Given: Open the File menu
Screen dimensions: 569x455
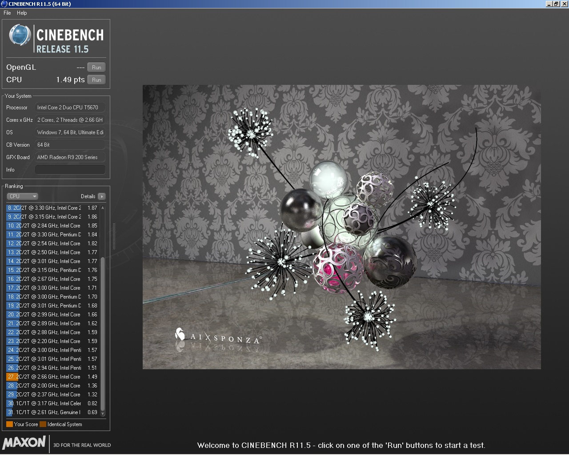Looking at the screenshot, I should click(x=7, y=13).
